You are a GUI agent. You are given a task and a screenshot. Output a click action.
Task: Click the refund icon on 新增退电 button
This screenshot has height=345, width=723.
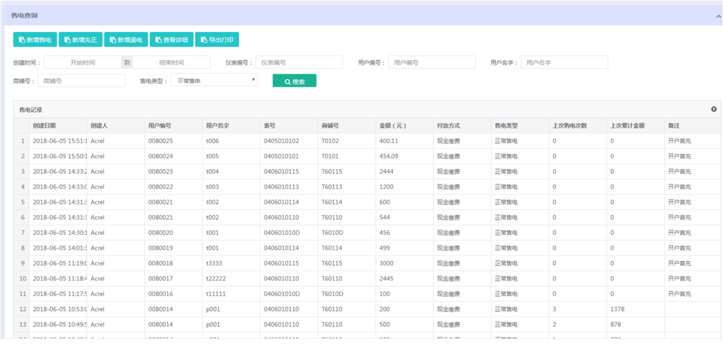pos(112,39)
